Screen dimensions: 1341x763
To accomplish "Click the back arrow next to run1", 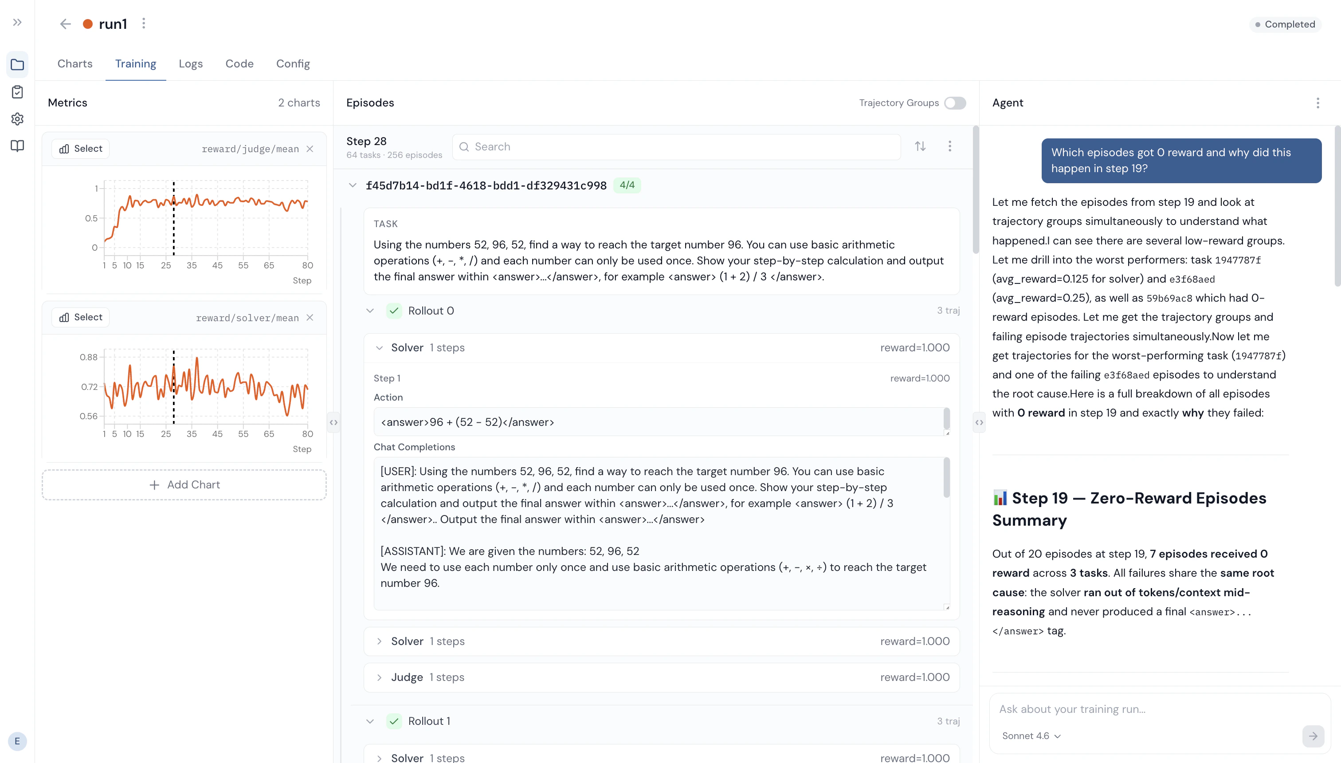I will coord(65,24).
